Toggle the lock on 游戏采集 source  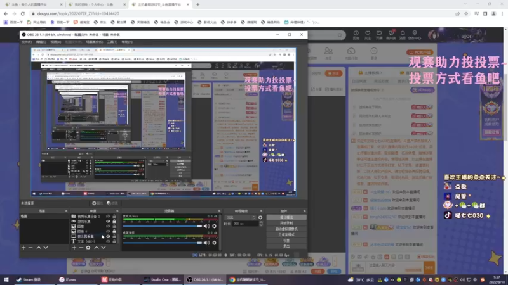pyautogui.click(x=114, y=221)
